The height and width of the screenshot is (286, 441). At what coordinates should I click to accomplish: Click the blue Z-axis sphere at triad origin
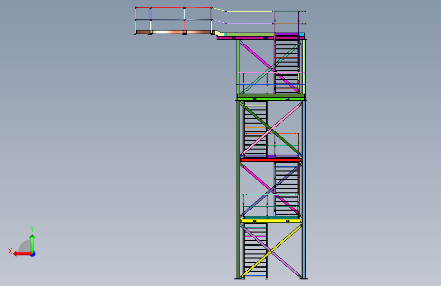[x=33, y=254]
